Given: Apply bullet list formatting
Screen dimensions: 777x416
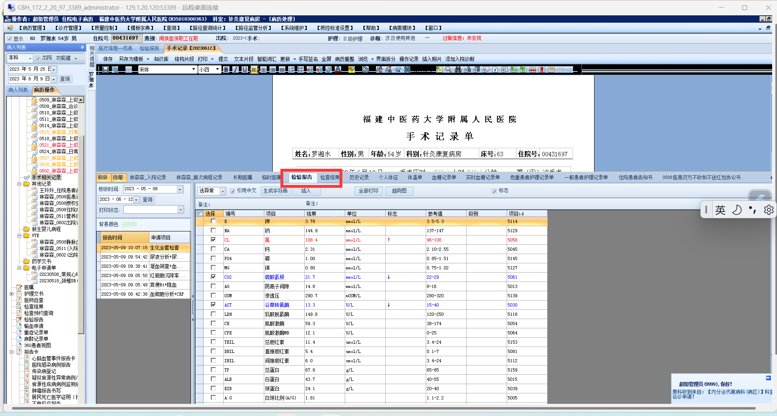Looking at the screenshot, I should pyautogui.click(x=301, y=69).
